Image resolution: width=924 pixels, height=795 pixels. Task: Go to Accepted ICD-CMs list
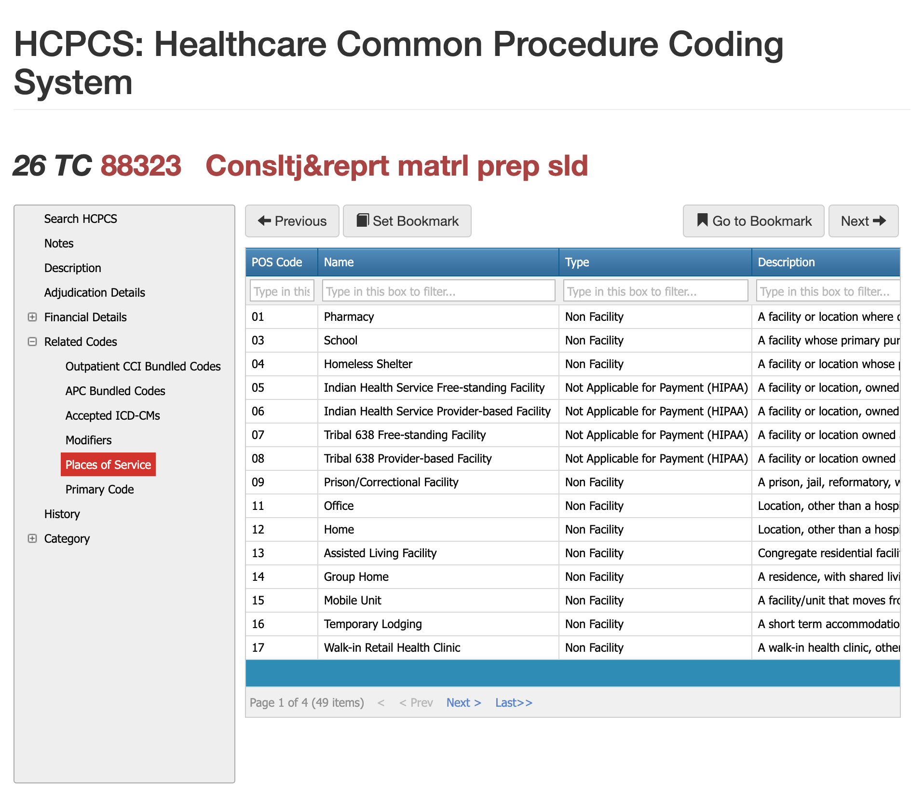click(x=112, y=415)
